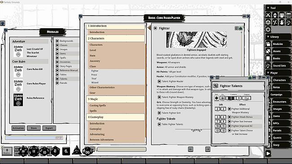Click the Effects figure tool icon
Viewport: 292px width, 164px height.
(x=282, y=22)
